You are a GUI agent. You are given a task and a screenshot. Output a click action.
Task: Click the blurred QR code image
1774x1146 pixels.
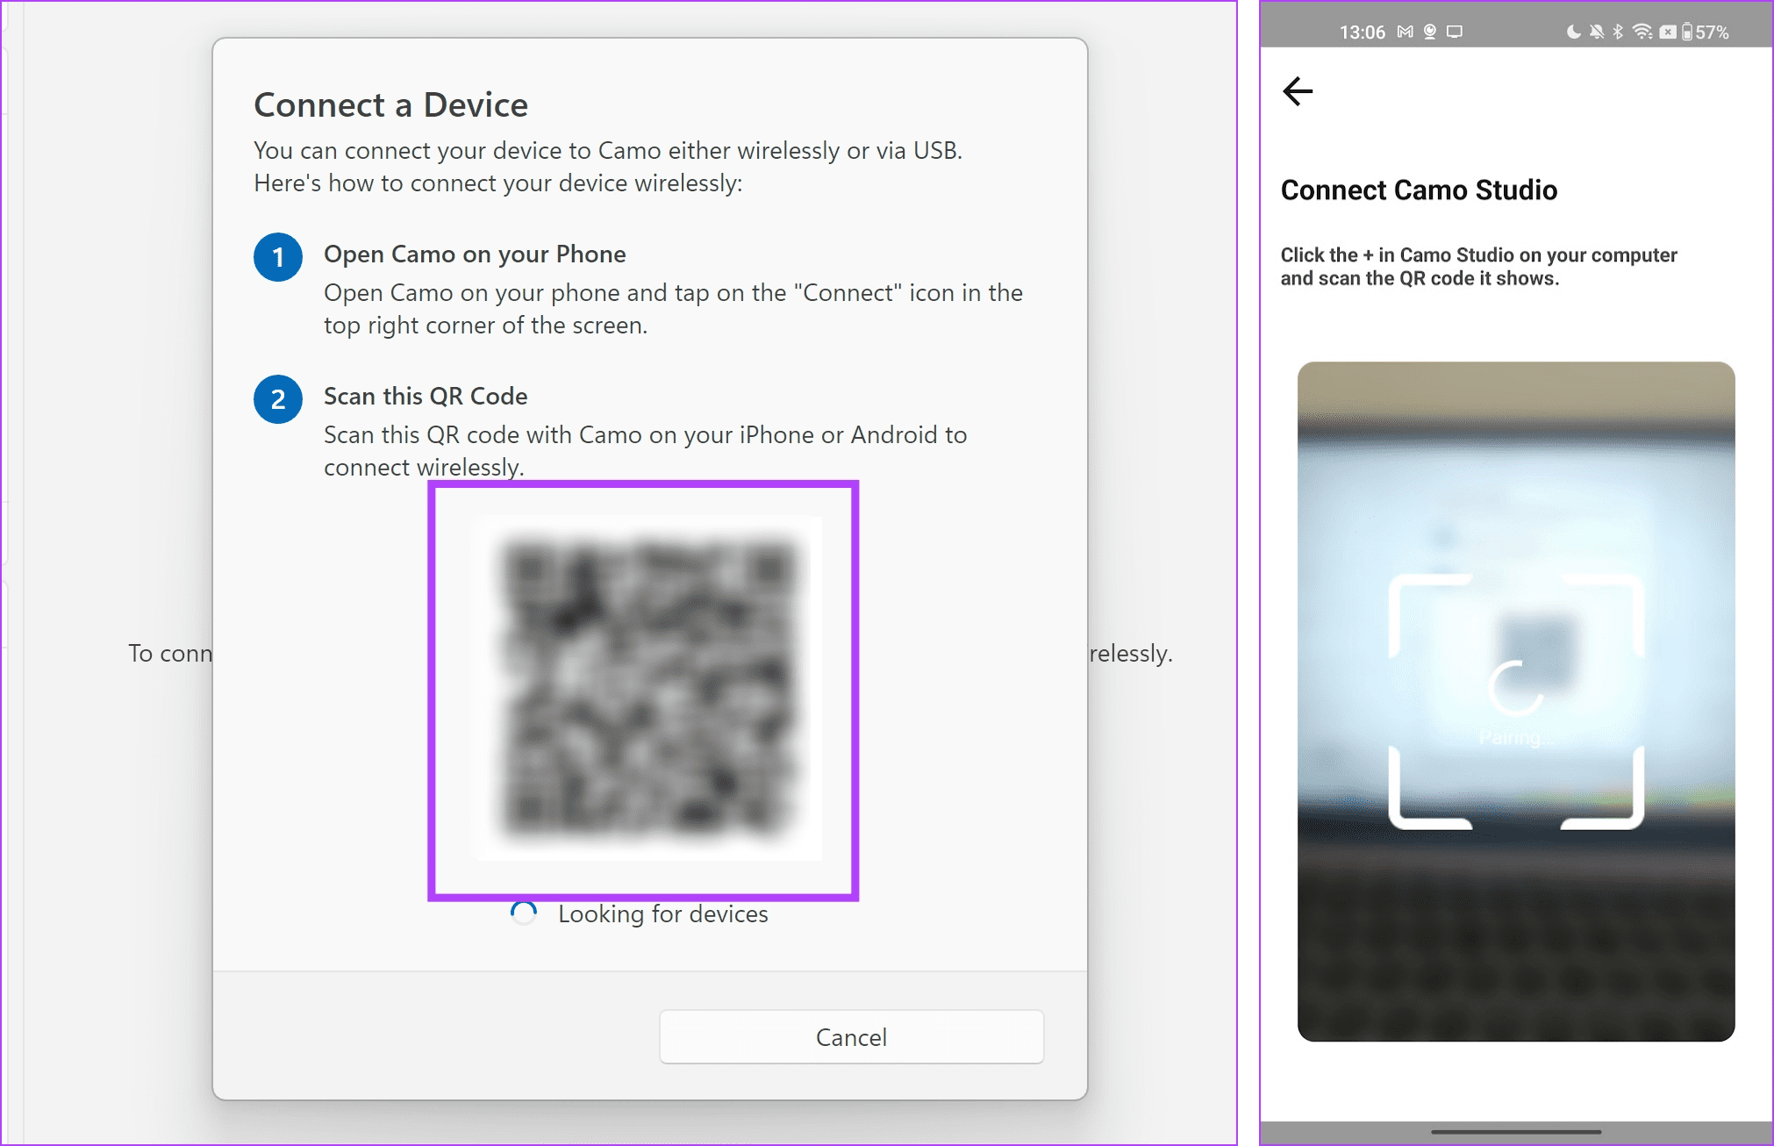coord(648,689)
